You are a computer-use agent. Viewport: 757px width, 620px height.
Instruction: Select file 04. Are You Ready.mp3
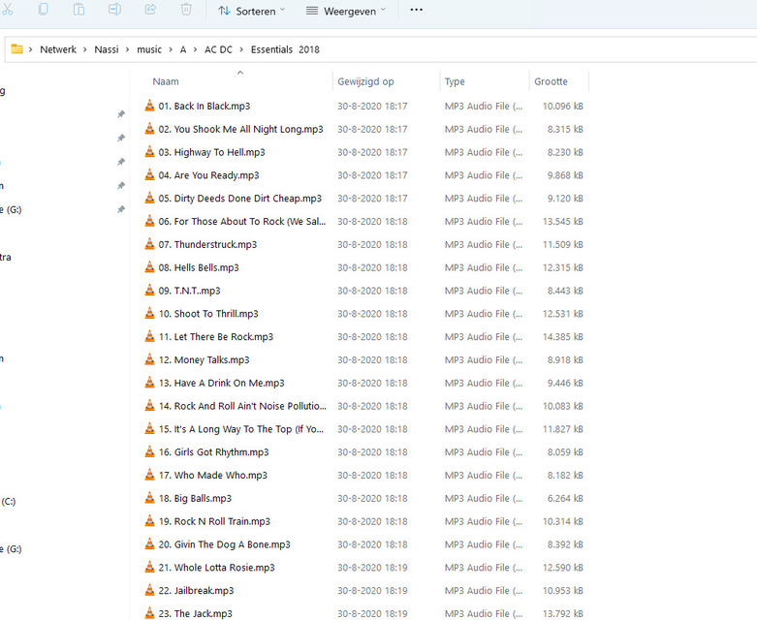(x=208, y=175)
